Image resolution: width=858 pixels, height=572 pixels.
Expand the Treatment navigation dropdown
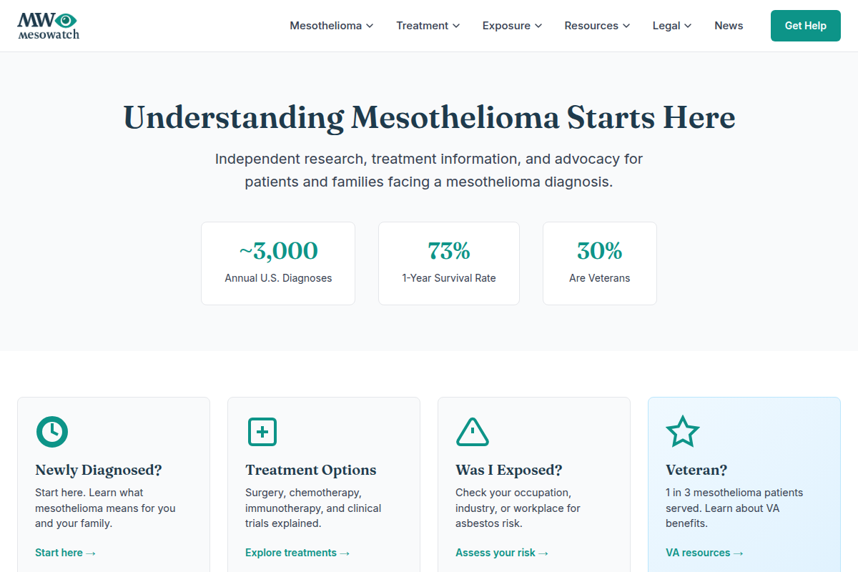(x=428, y=25)
